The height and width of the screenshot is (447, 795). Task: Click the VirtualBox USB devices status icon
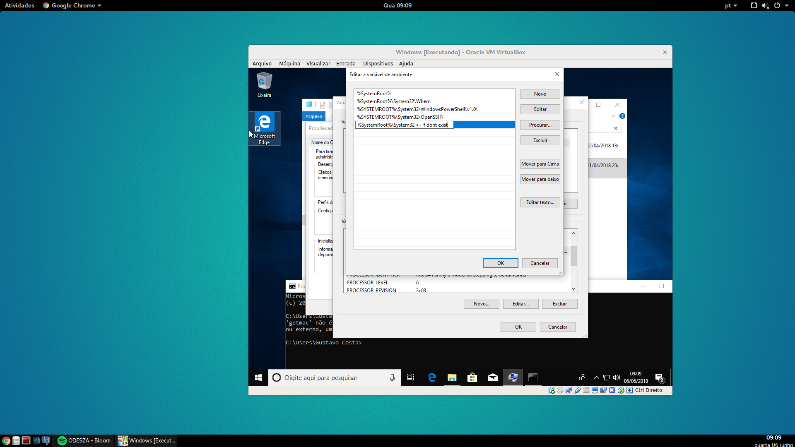[577, 390]
